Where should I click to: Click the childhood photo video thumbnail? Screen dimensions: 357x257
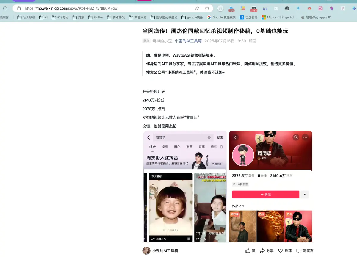(171, 207)
